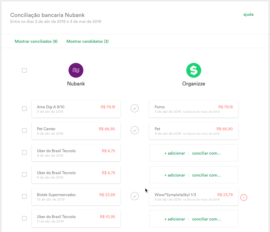
Task: Click the Nubank column label
Action: point(76,84)
